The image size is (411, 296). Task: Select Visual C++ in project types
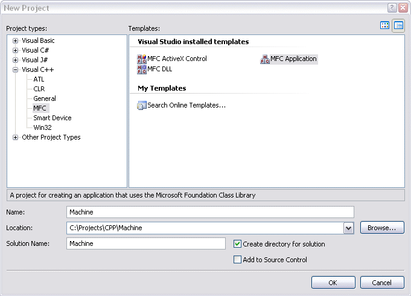(38, 70)
